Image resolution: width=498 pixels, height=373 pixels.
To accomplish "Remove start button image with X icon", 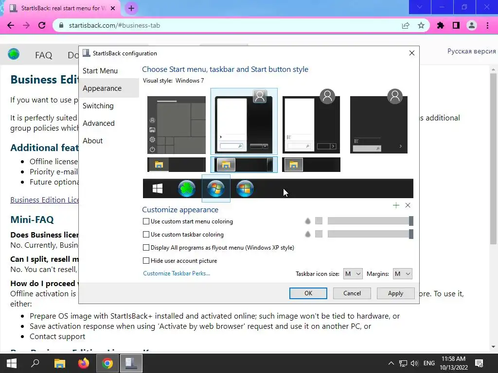I will tap(408, 205).
